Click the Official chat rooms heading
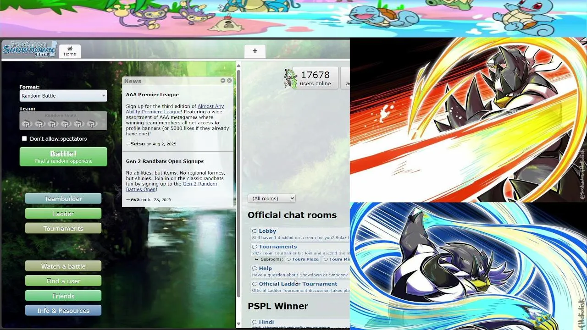This screenshot has width=587, height=330. (292, 215)
